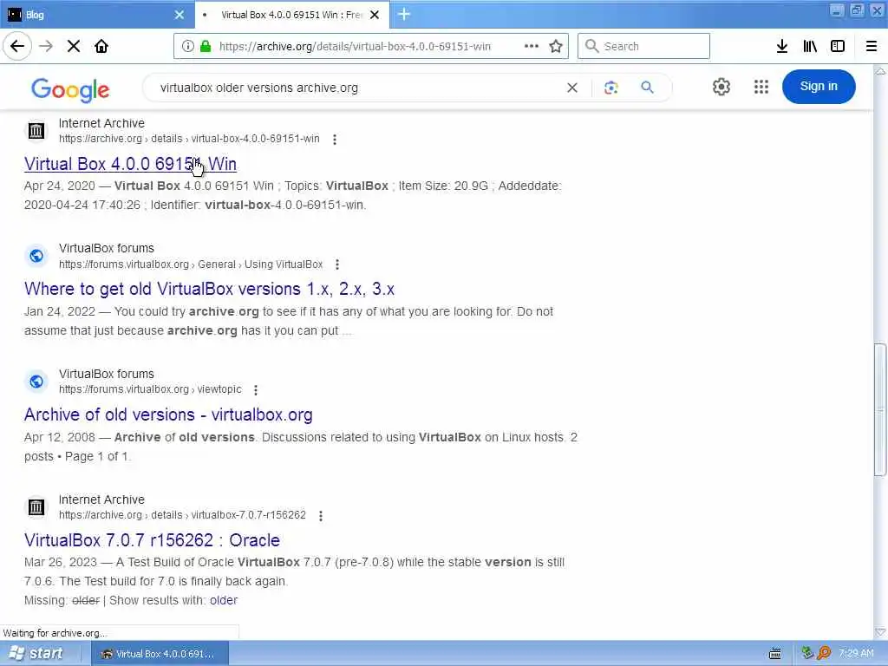Screen dimensions: 888x666
Task: Open options for Virtual Box 4.0.0 result
Action: coord(335,140)
